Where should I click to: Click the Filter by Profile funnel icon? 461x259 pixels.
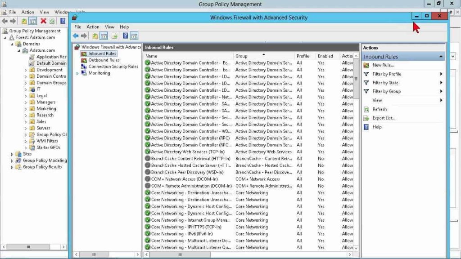[366, 74]
